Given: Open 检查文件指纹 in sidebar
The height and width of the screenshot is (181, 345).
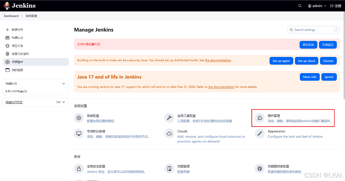Looking at the screenshot, I should (x=36, y=54).
